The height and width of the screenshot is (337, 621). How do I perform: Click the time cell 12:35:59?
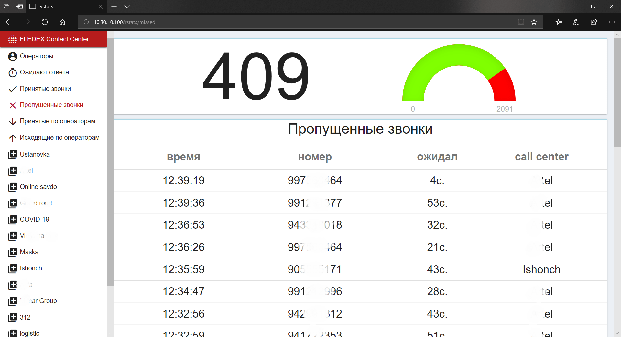tap(183, 269)
